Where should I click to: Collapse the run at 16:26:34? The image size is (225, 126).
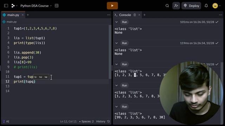(x=116, y=43)
